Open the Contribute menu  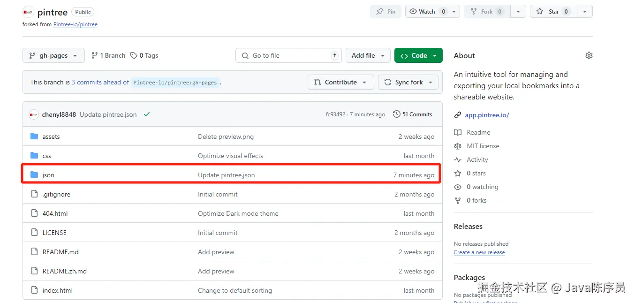[340, 82]
